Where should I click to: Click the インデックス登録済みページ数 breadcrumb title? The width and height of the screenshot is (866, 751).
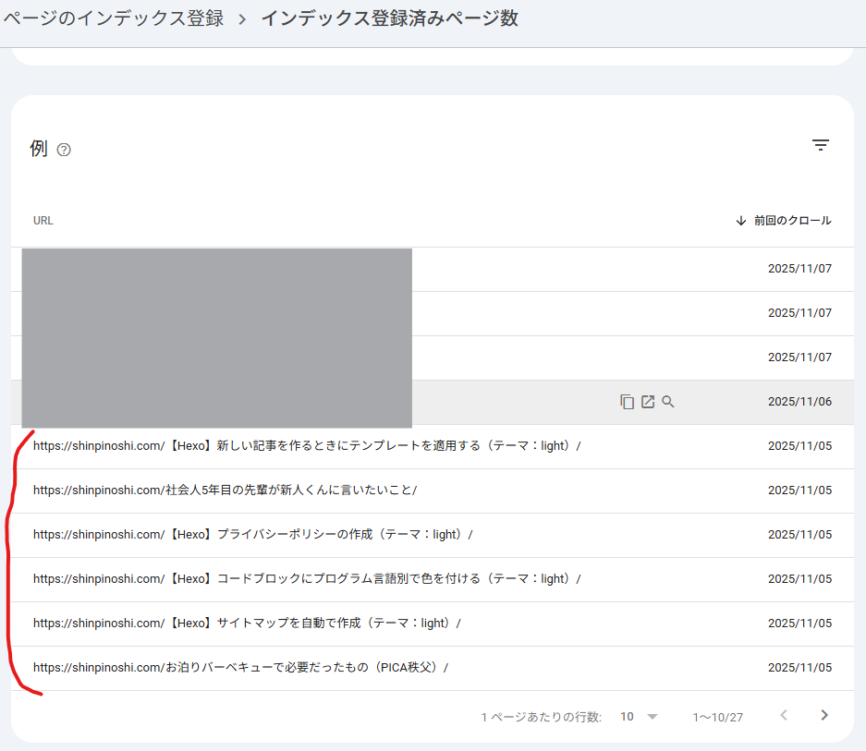391,18
